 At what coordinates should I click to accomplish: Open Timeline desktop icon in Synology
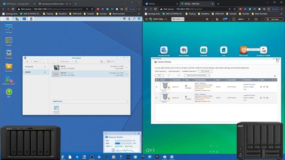[x=9, y=41]
